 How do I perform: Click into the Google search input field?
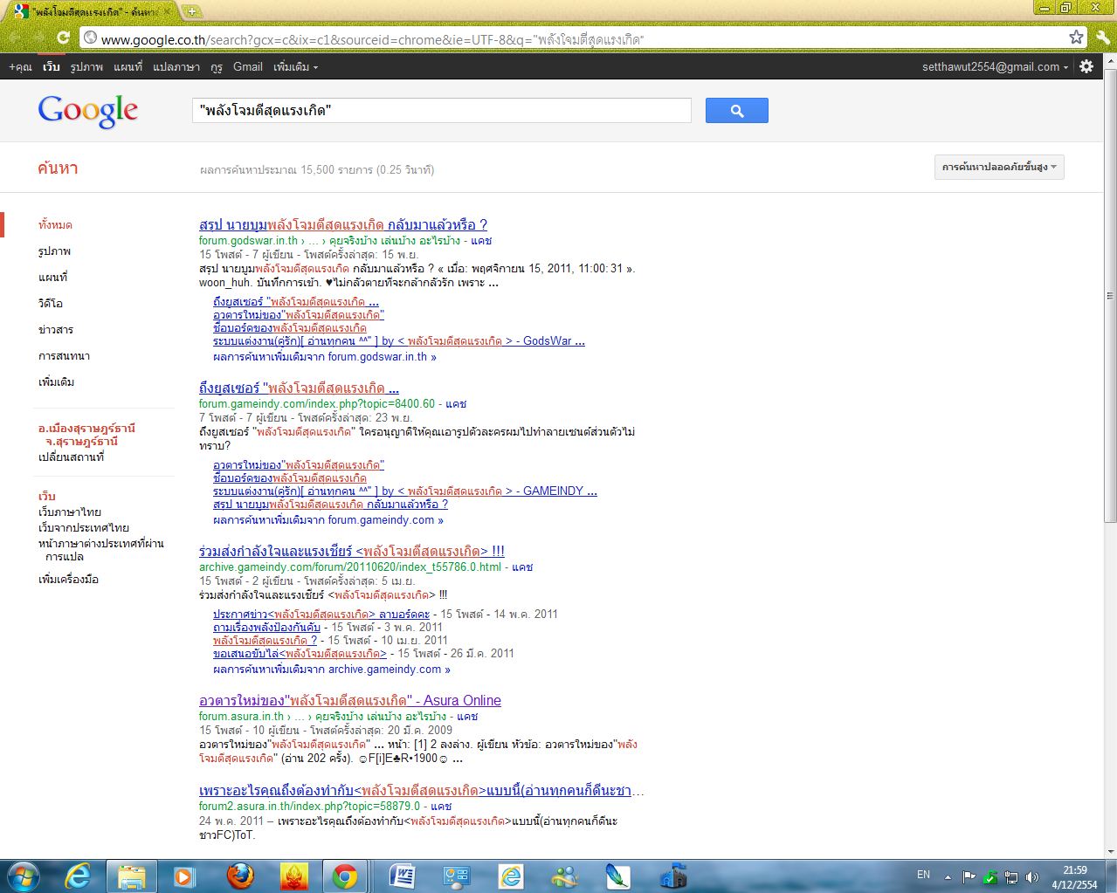tap(441, 111)
